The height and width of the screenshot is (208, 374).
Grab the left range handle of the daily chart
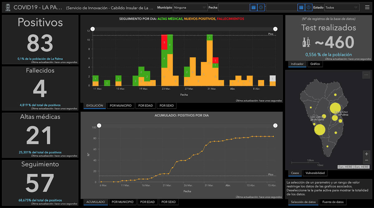point(93,29)
